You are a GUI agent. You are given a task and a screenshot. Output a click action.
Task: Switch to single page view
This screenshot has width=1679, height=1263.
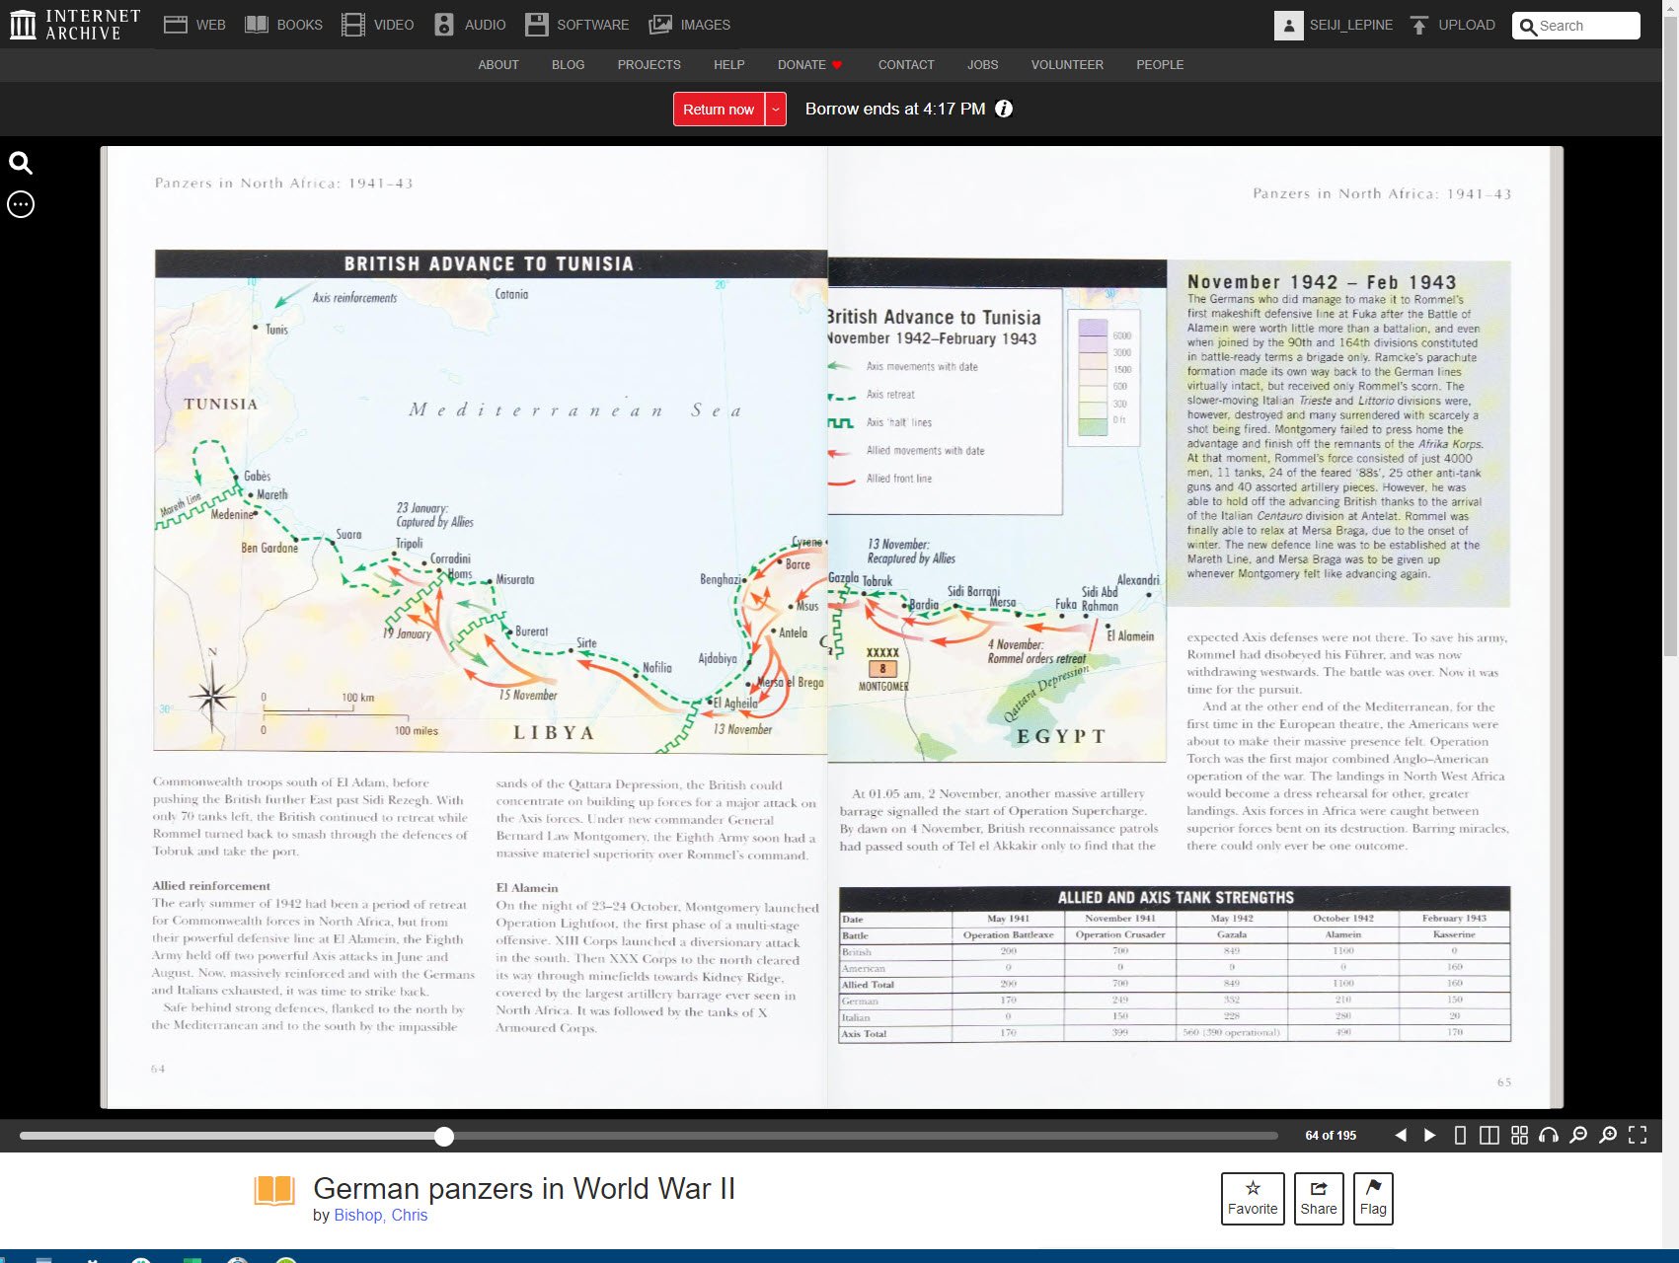click(x=1460, y=1136)
